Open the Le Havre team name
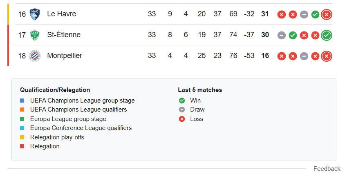The image size is (356, 179). pyautogui.click(x=62, y=14)
